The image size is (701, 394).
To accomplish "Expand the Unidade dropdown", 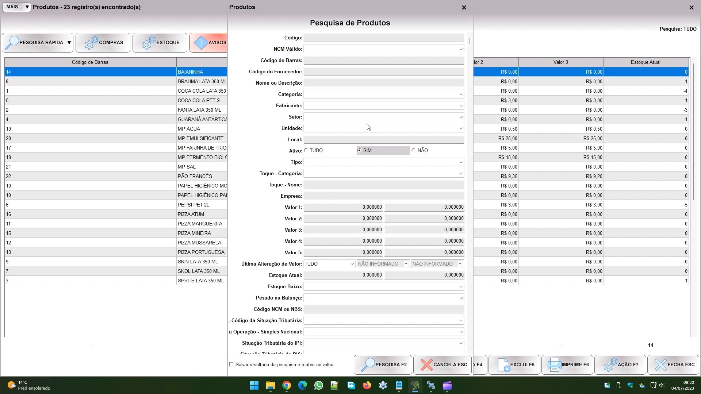I will point(461,128).
